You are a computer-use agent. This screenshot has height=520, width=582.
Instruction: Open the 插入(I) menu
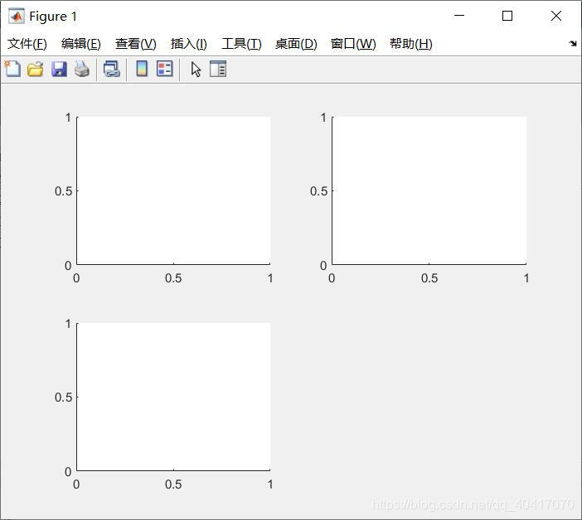(x=188, y=44)
